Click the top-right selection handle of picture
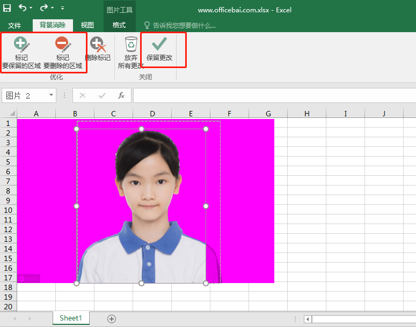Image resolution: width=416 pixels, height=327 pixels. pos(206,129)
